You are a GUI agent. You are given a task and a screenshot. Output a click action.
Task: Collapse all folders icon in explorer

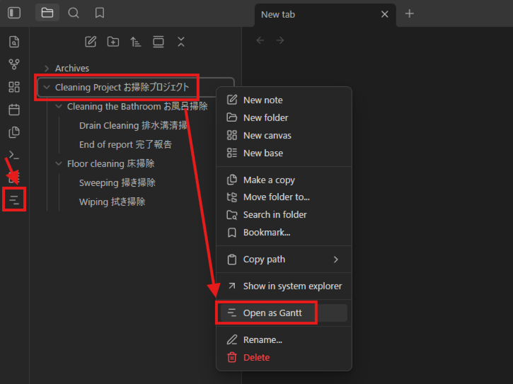(181, 42)
